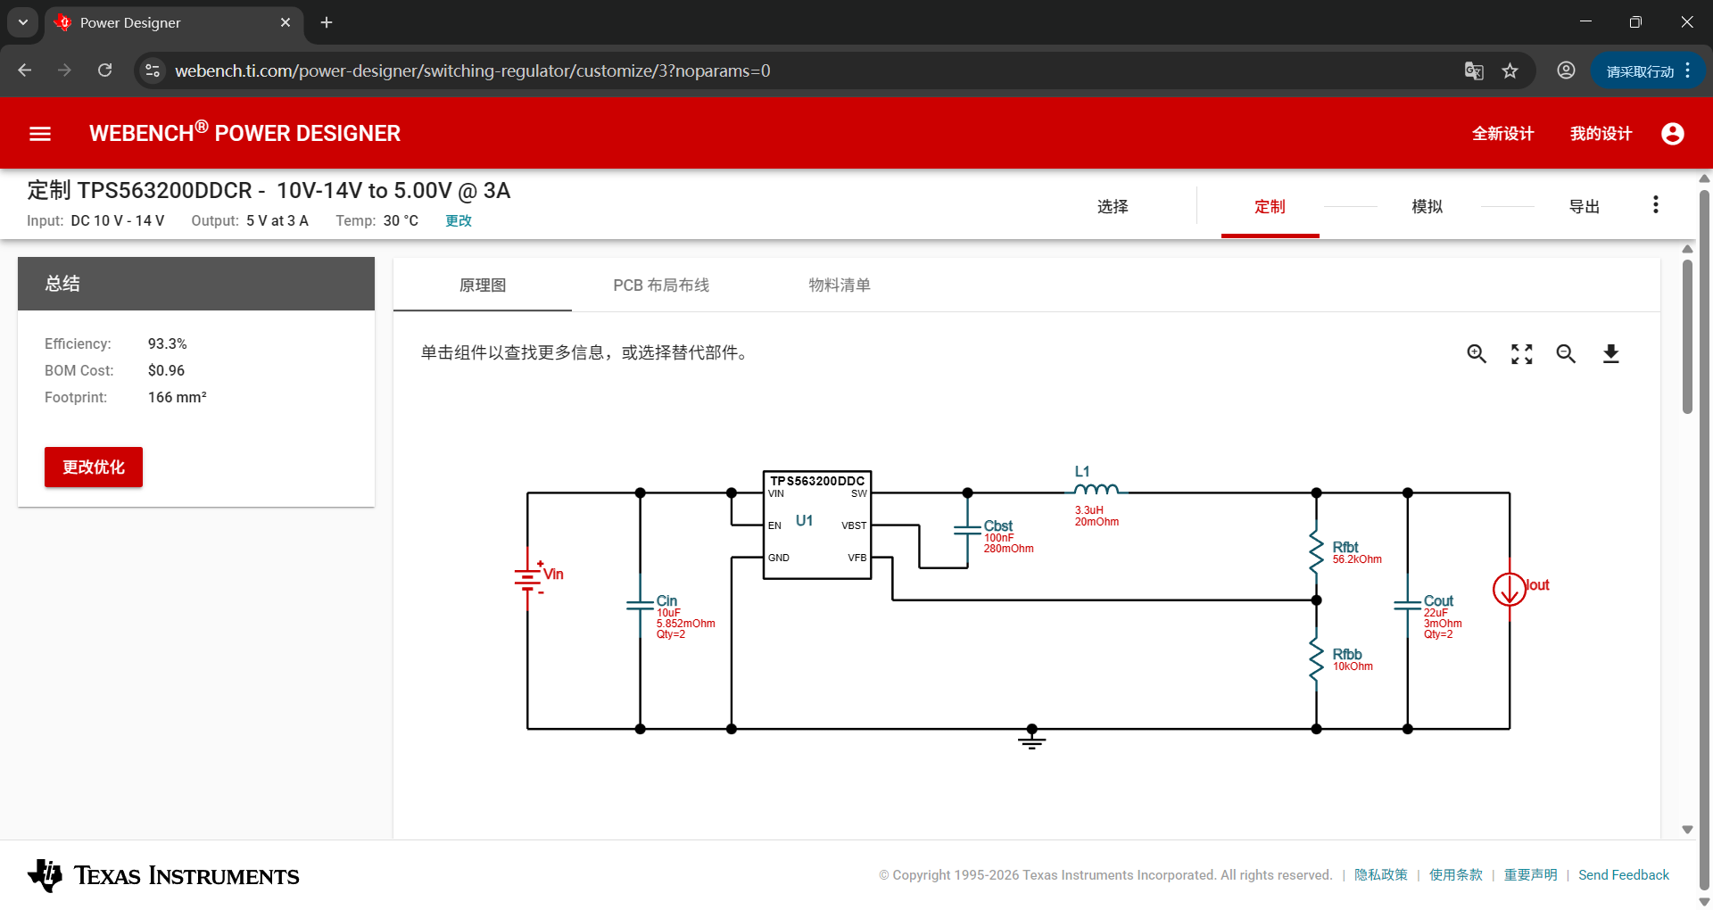The image size is (1713, 910).
Task: Open the 隐私政策 privacy policy link
Action: [1380, 875]
